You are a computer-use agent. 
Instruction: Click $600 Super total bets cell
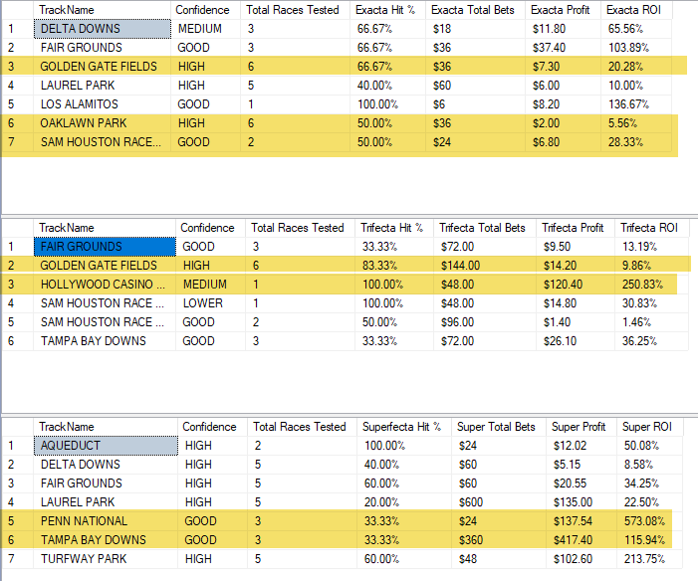(x=499, y=502)
